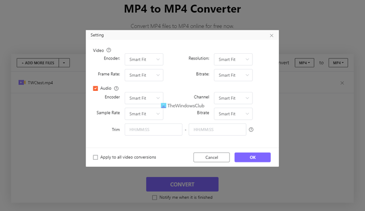Click the TWCtest.mp4 video file icon
Image resolution: width=365 pixels, height=211 pixels.
pos(21,83)
